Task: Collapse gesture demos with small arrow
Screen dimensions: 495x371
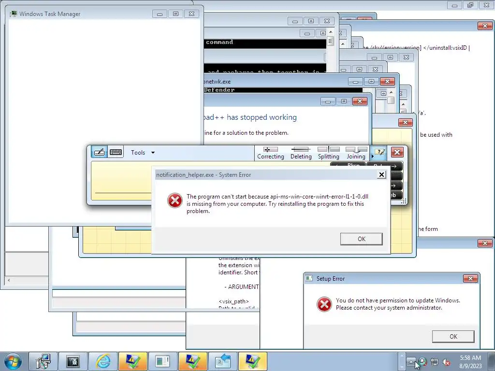Action: pyautogui.click(x=372, y=156)
